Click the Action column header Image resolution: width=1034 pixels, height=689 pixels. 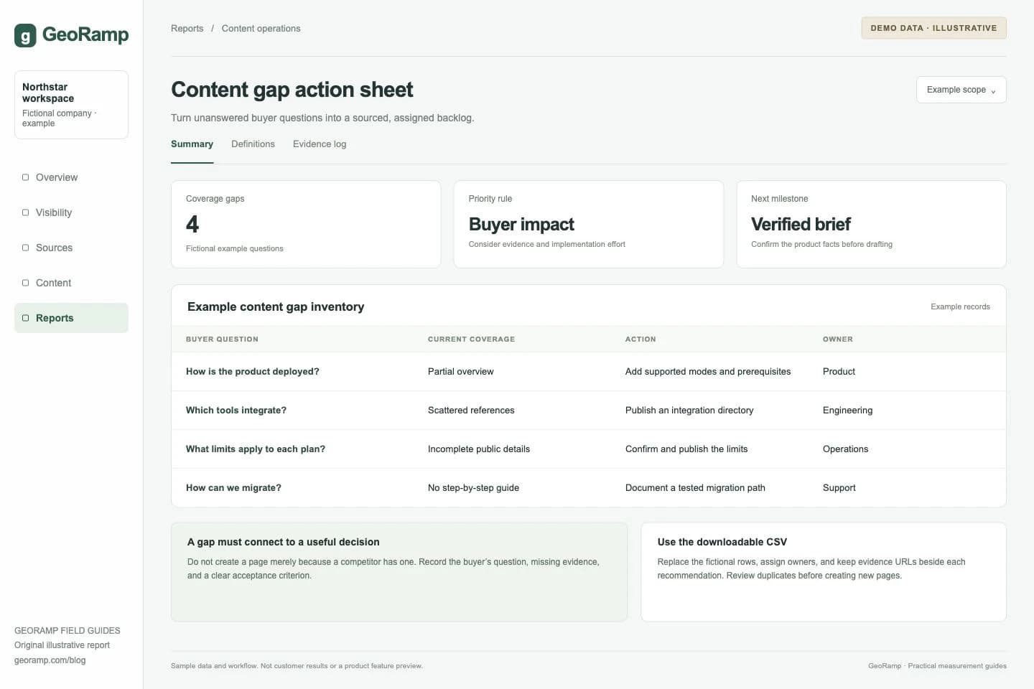click(641, 339)
